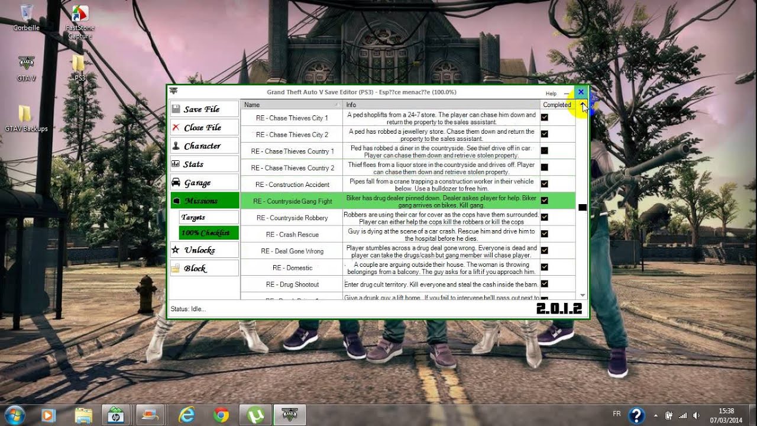
Task: Select the FastStone Capture desktop icon
Action: [x=80, y=22]
